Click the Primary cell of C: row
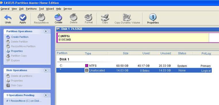 (205, 66)
